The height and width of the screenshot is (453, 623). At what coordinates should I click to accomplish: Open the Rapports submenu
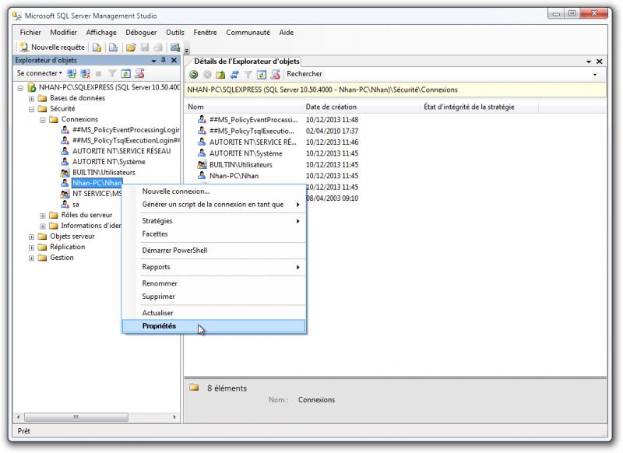pos(213,267)
